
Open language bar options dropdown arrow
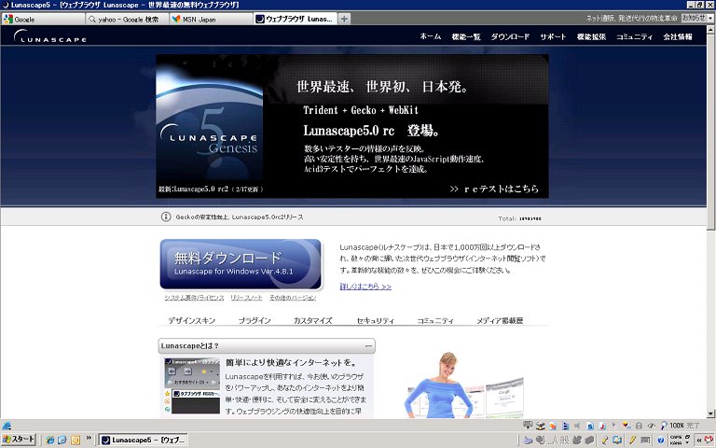pyautogui.click(x=688, y=442)
